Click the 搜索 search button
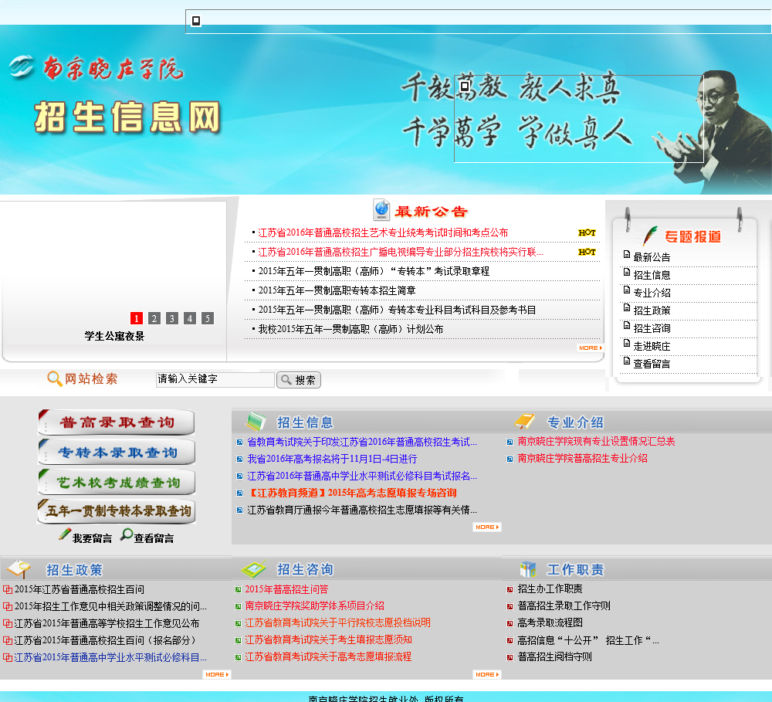Viewport: 772px width, 702px height. [x=299, y=380]
